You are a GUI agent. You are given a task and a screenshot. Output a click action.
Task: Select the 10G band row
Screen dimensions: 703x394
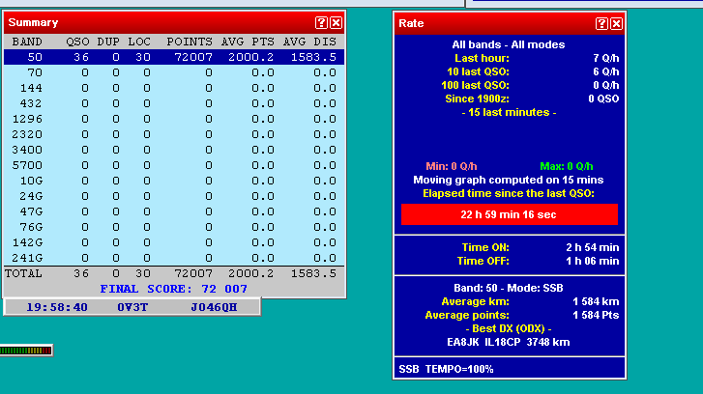[x=174, y=181]
